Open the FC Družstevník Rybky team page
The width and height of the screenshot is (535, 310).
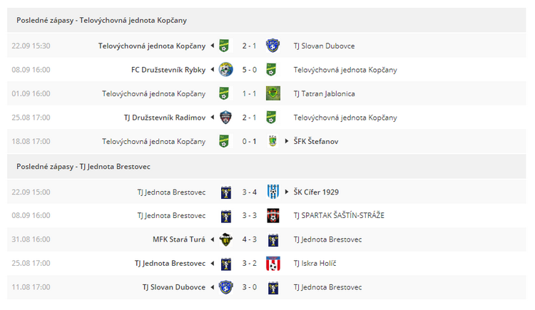tap(168, 70)
